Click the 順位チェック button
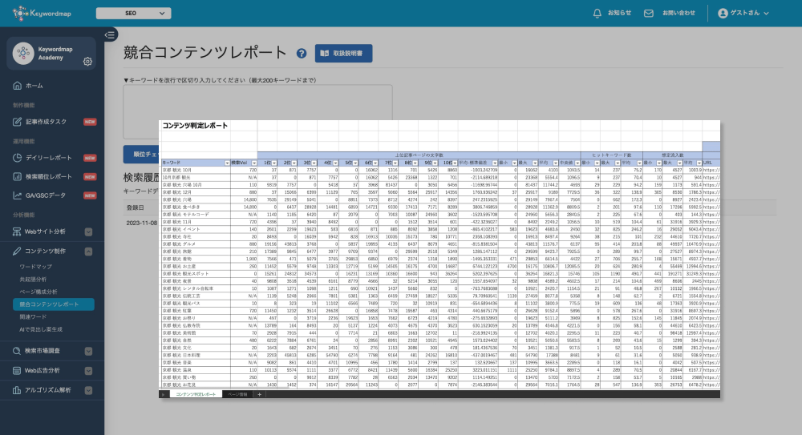Viewport: 802px width, 435px height. pos(142,155)
